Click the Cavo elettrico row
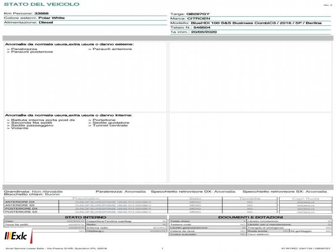This screenshot has width=336, height=252. pos(289,234)
